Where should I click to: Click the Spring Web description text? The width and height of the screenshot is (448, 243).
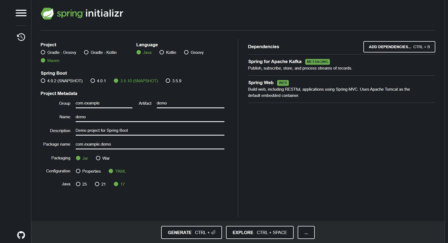[329, 92]
